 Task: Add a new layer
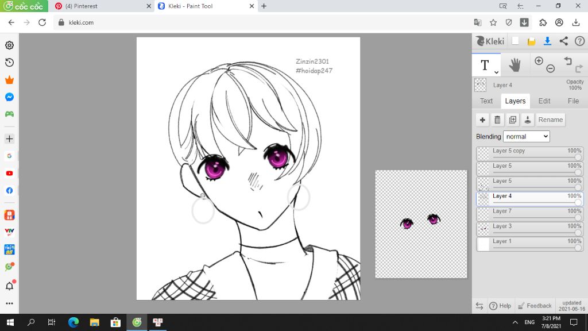click(482, 120)
